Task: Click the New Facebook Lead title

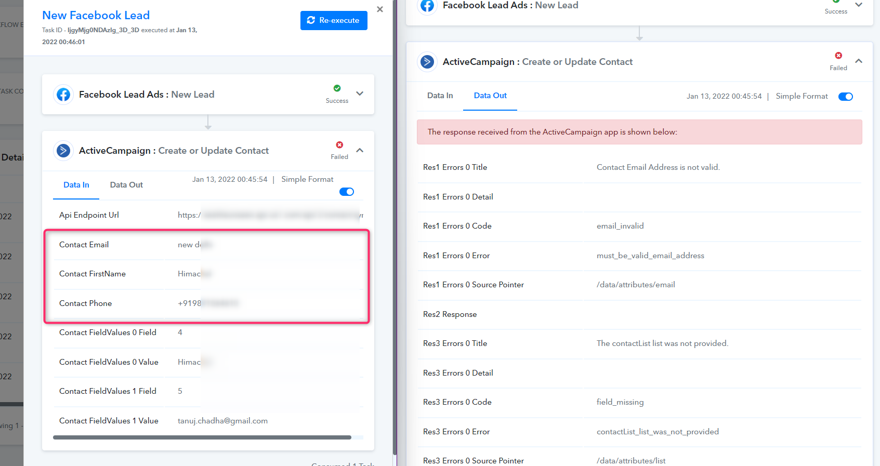Action: 96,16
